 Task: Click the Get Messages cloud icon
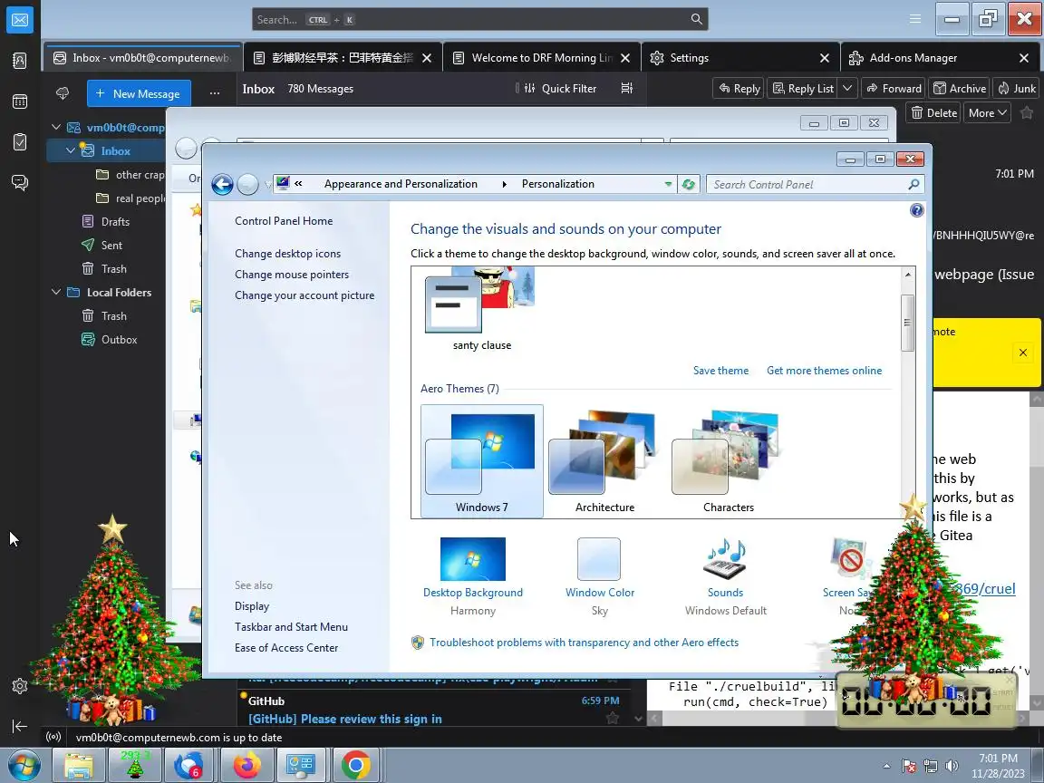coord(63,93)
